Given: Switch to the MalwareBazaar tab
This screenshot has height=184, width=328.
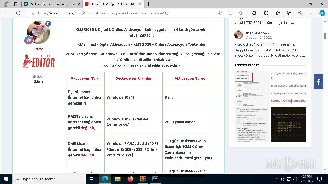Looking at the screenshot, I should coord(52,4).
